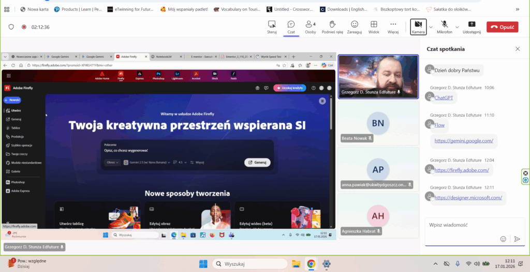Unmute using the Mikrofon toggle
This screenshot has width=530, height=272.
(445, 27)
